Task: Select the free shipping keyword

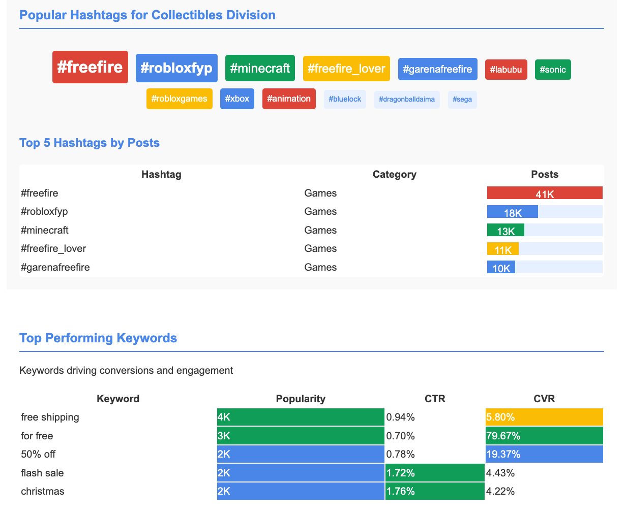Action: 50,417
